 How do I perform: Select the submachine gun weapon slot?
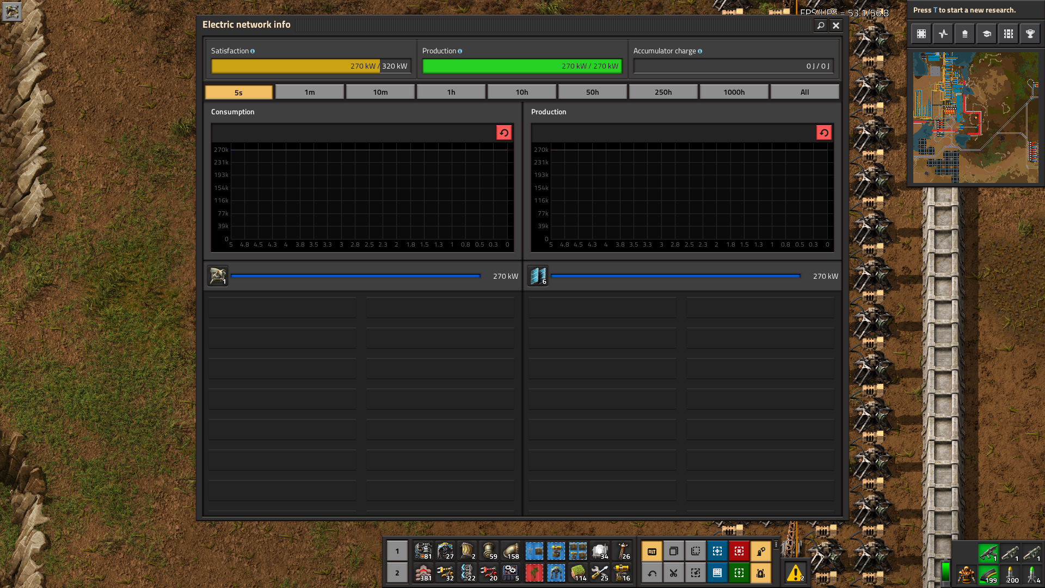coord(988,553)
